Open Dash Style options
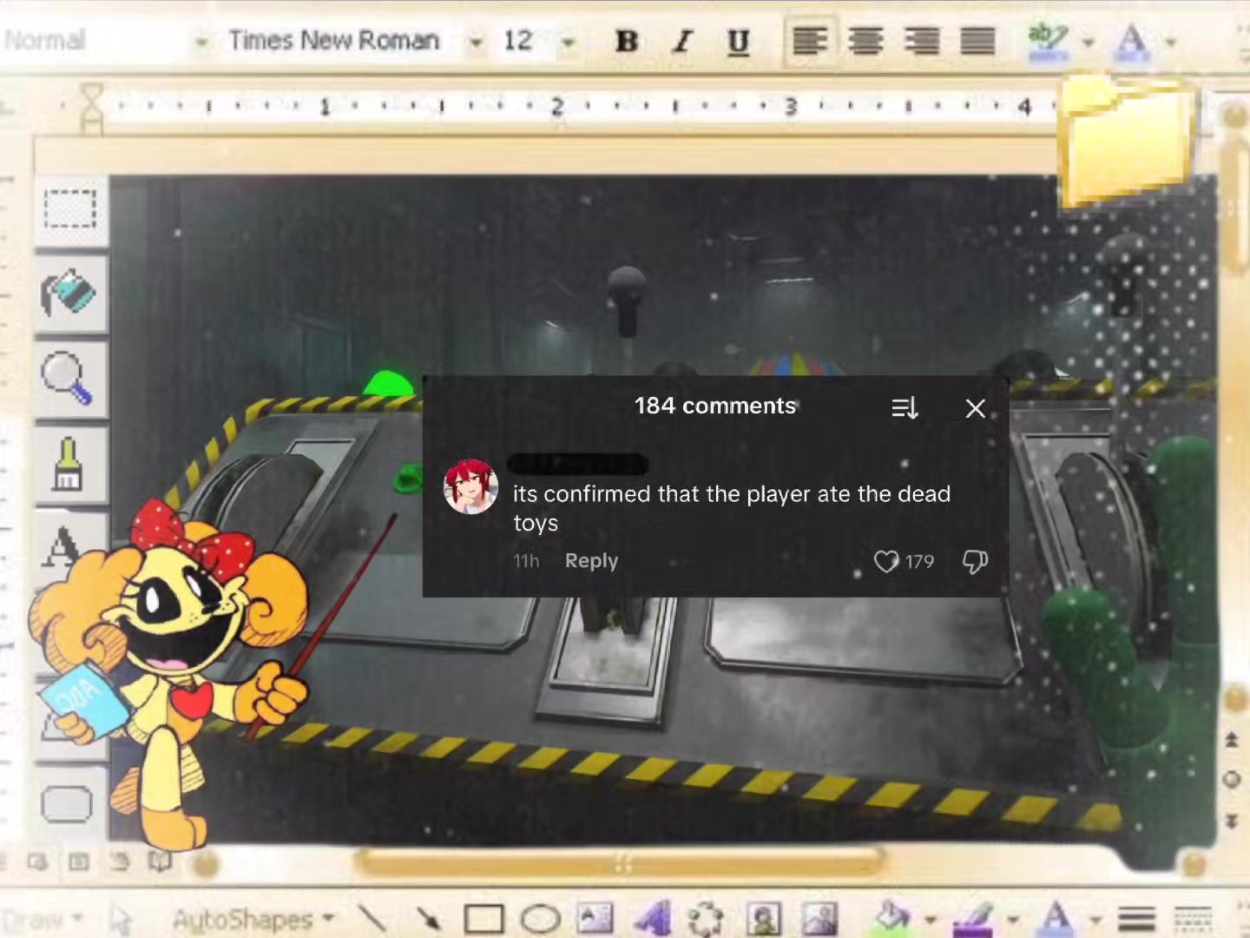The height and width of the screenshot is (938, 1250). click(x=1193, y=918)
